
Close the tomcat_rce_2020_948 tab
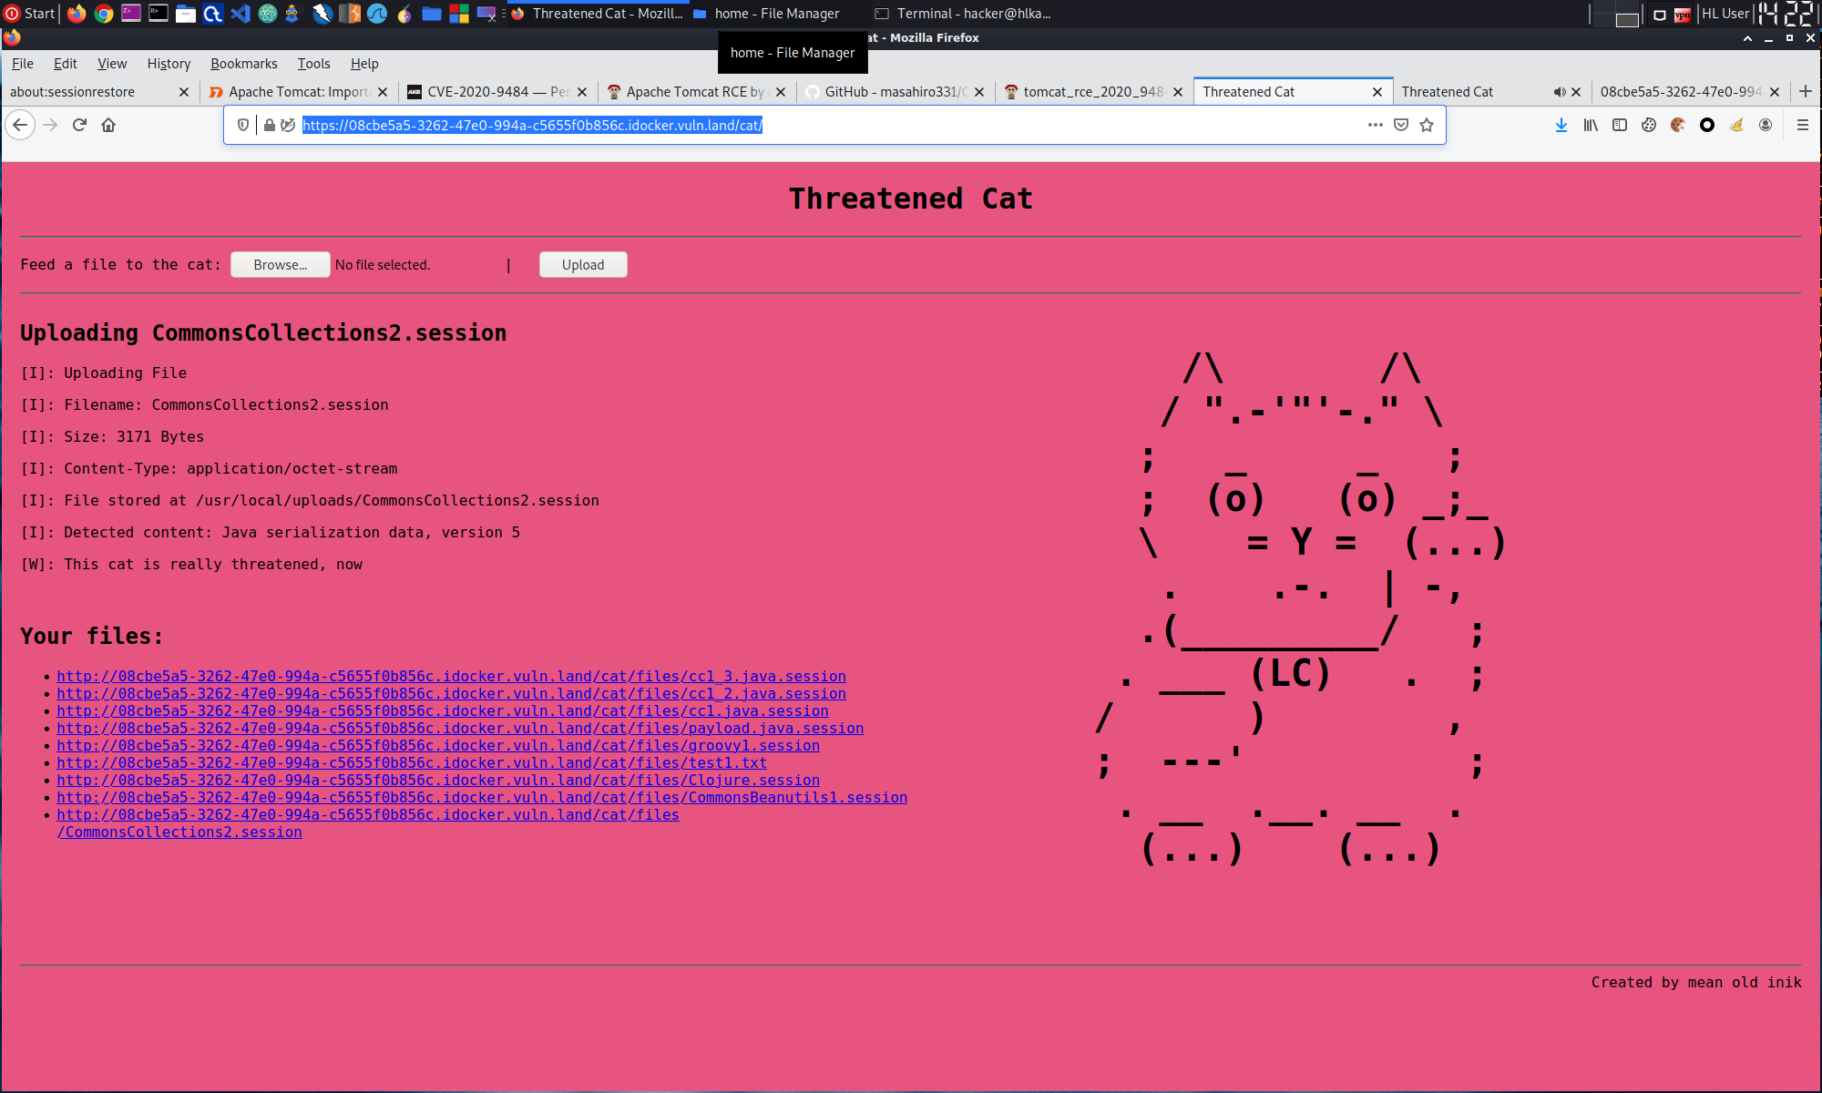(1178, 92)
